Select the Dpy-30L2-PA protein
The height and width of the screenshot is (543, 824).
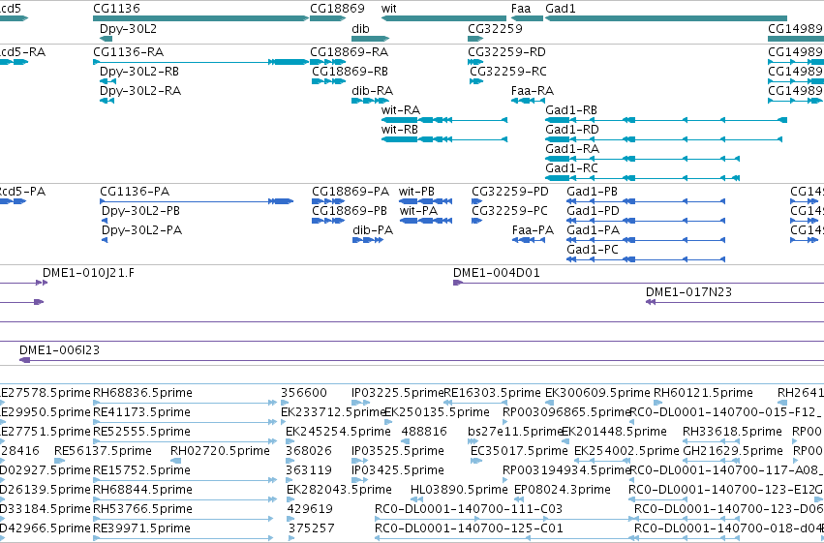pos(105,240)
